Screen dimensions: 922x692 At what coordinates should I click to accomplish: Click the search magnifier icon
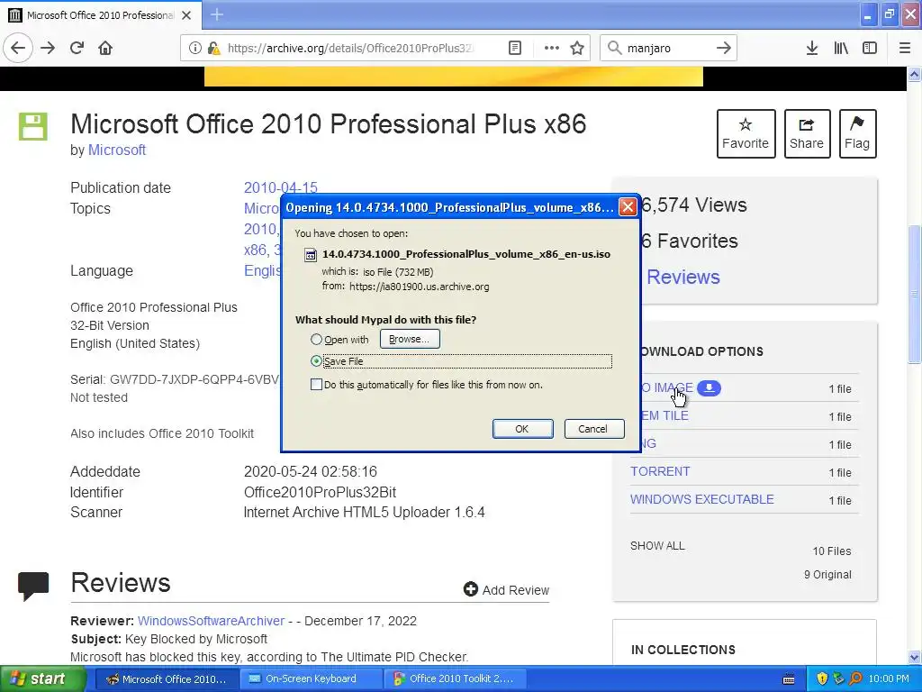[x=614, y=48]
